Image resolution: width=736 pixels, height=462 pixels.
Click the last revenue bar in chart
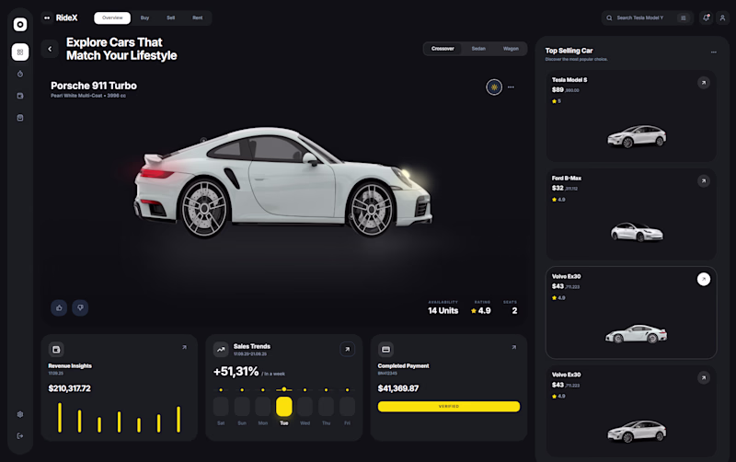pyautogui.click(x=178, y=420)
